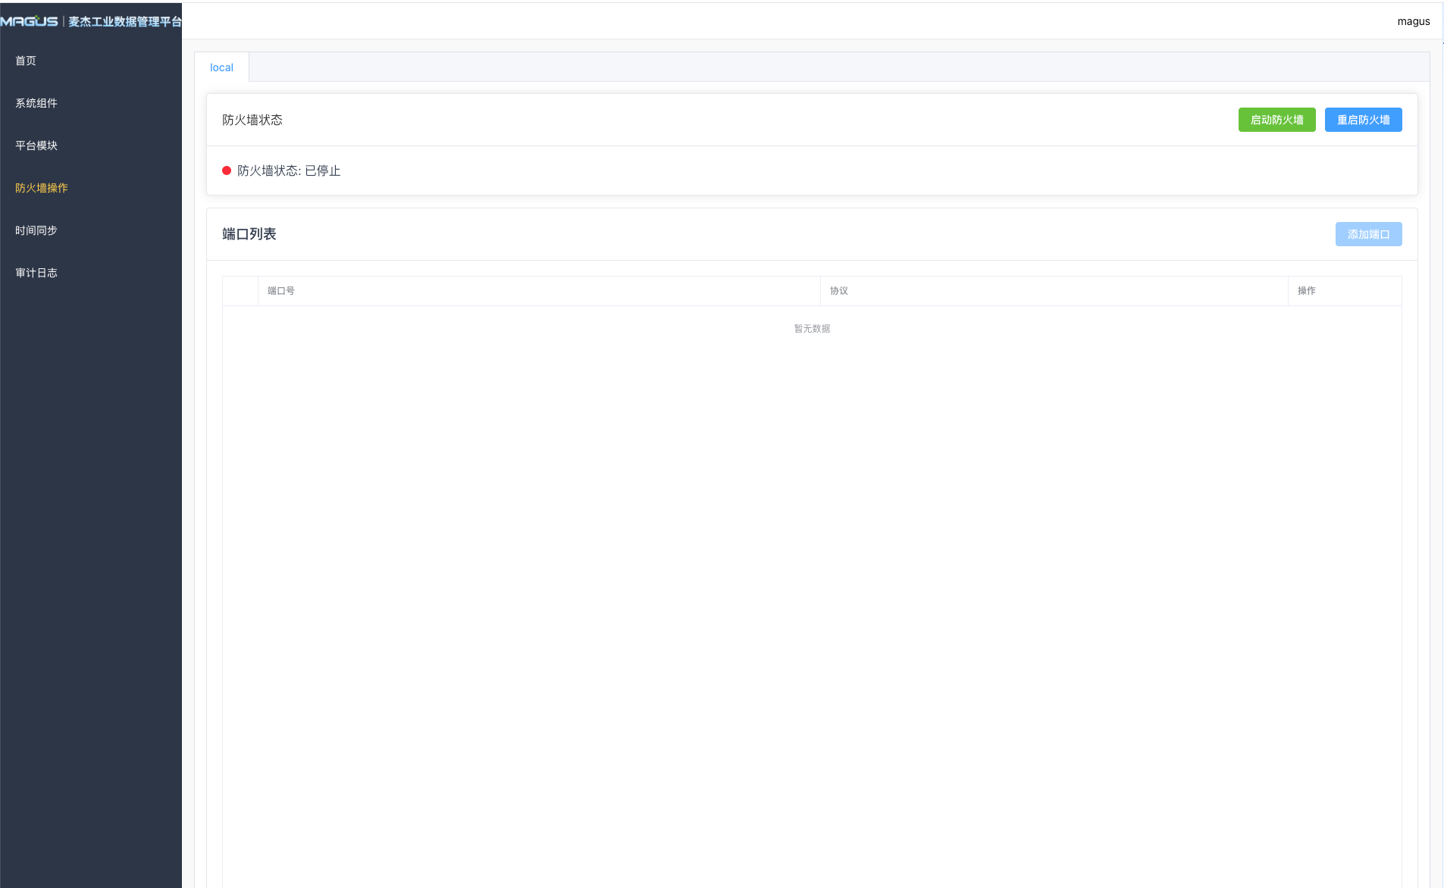Open the magus user menu
Image resolution: width=1444 pixels, height=888 pixels.
(1413, 21)
